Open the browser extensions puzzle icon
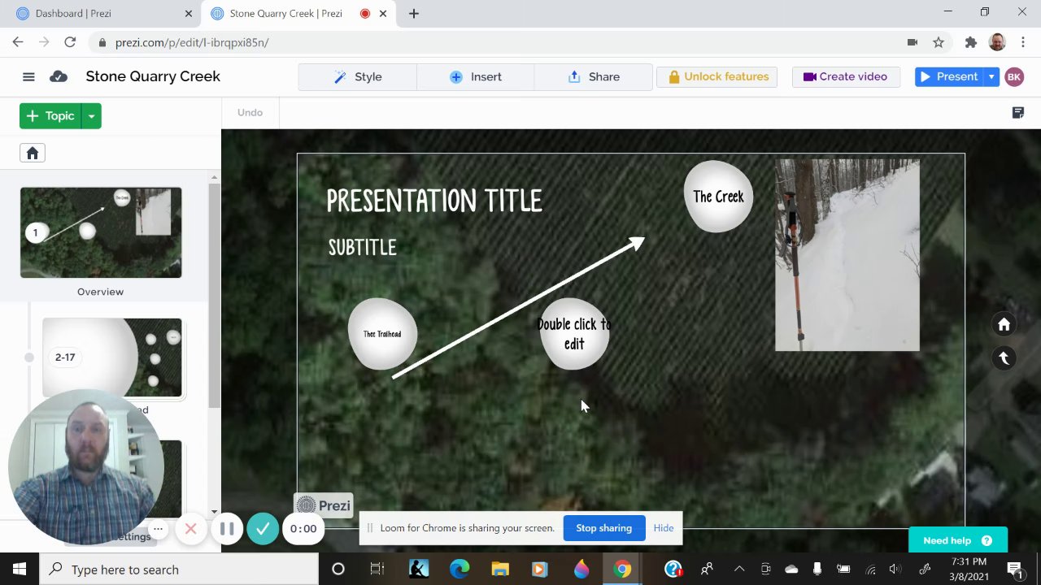Viewport: 1041px width, 585px height. [970, 42]
